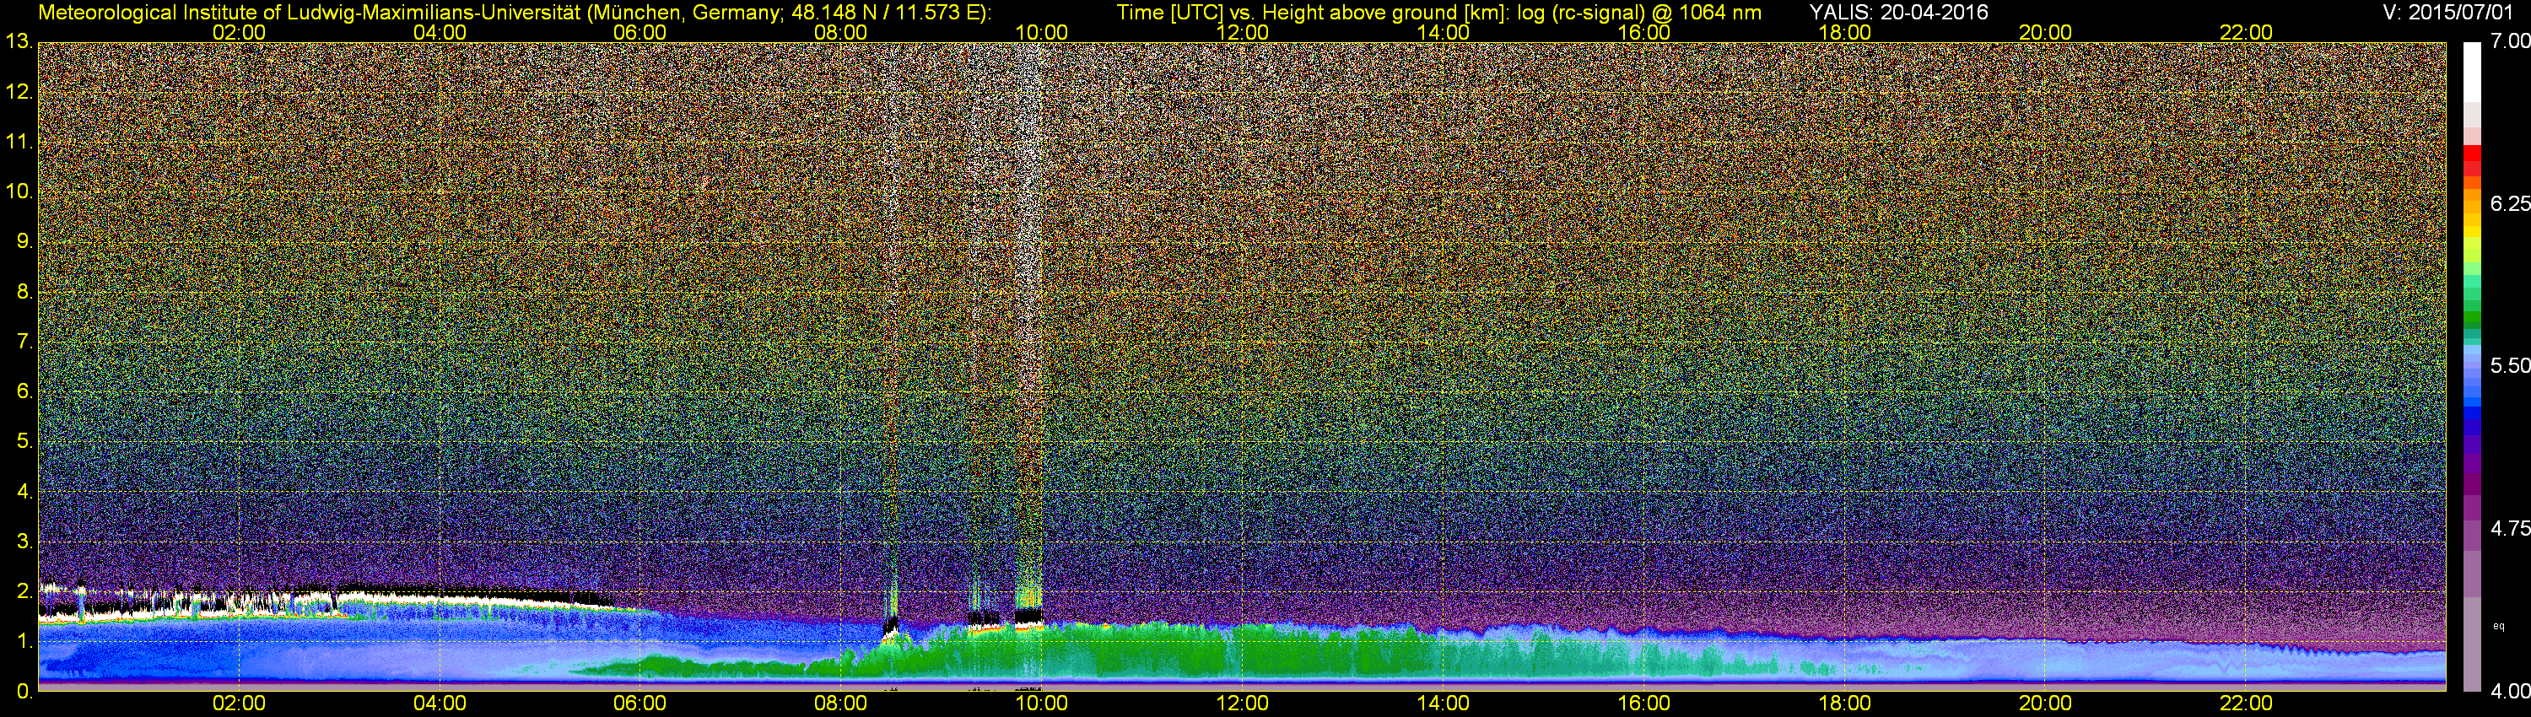Image resolution: width=2531 pixels, height=717 pixels.
Task: Click the 13 km height axis label
Action: [x=19, y=42]
